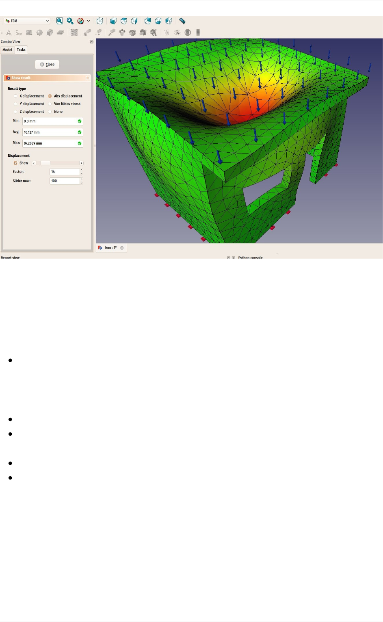Viewport: 383px width, 622px height.
Task: Select the Von Mises stress radio button
Action: [50, 104]
